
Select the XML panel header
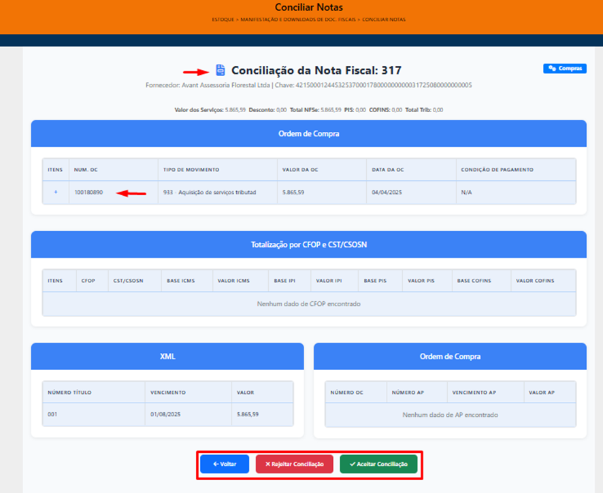[x=167, y=356]
